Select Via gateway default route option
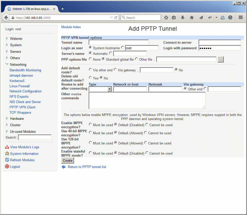Viewport: 247px width, 215px height. (115, 70)
